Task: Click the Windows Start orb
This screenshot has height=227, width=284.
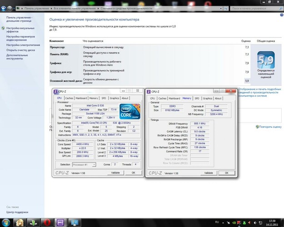Action: [5, 222]
